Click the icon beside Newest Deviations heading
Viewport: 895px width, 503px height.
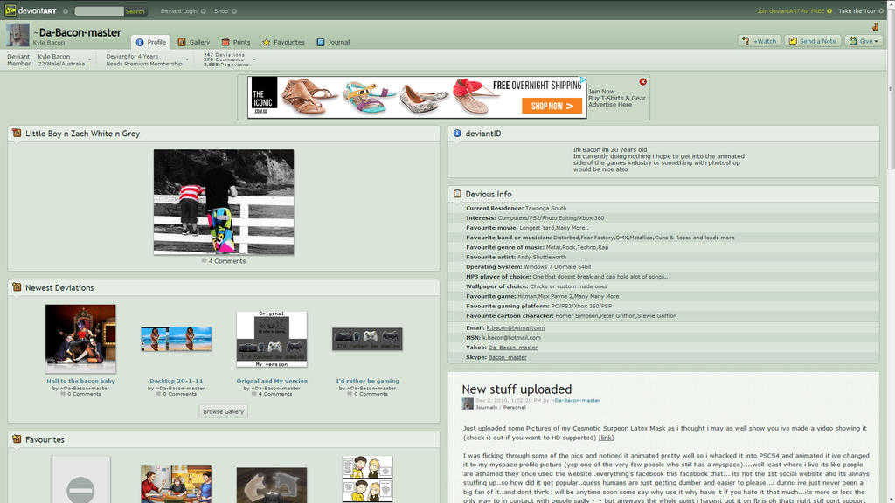click(15, 287)
